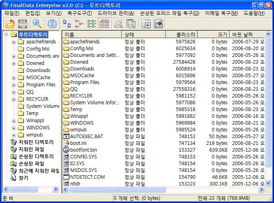
Task: Select the Downloads row in file list
Action: [x=164, y=69]
